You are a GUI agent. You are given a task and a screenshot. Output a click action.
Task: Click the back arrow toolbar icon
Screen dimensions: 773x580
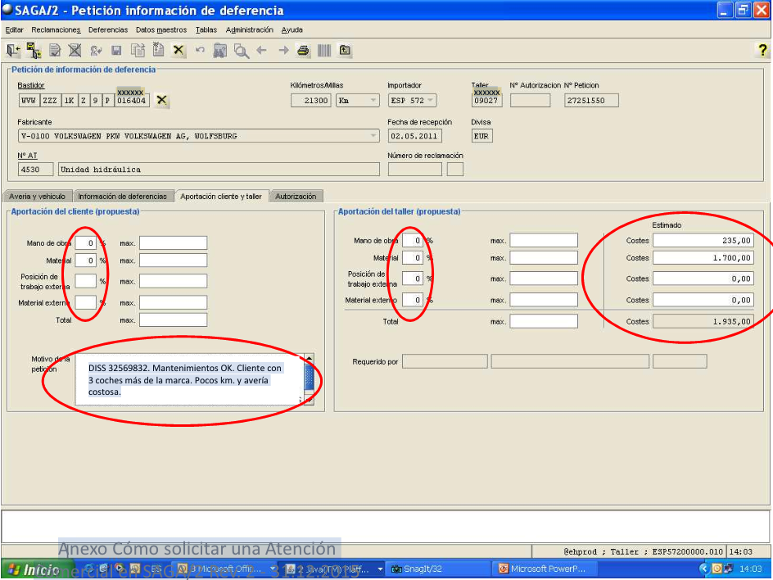pos(262,50)
